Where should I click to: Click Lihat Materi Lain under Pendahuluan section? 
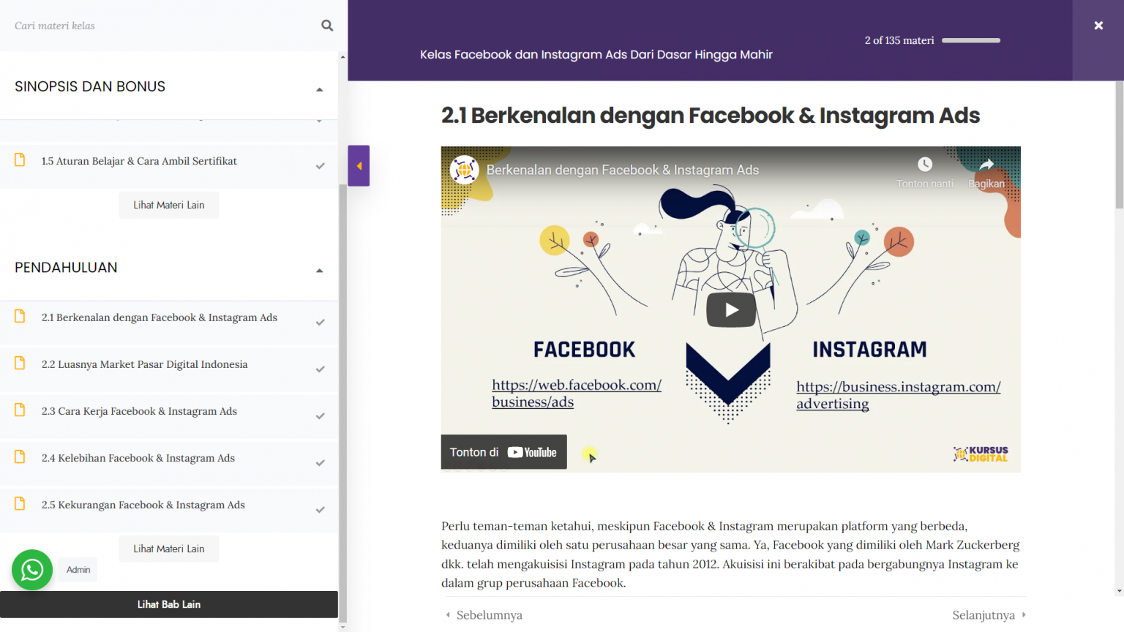pos(169,549)
